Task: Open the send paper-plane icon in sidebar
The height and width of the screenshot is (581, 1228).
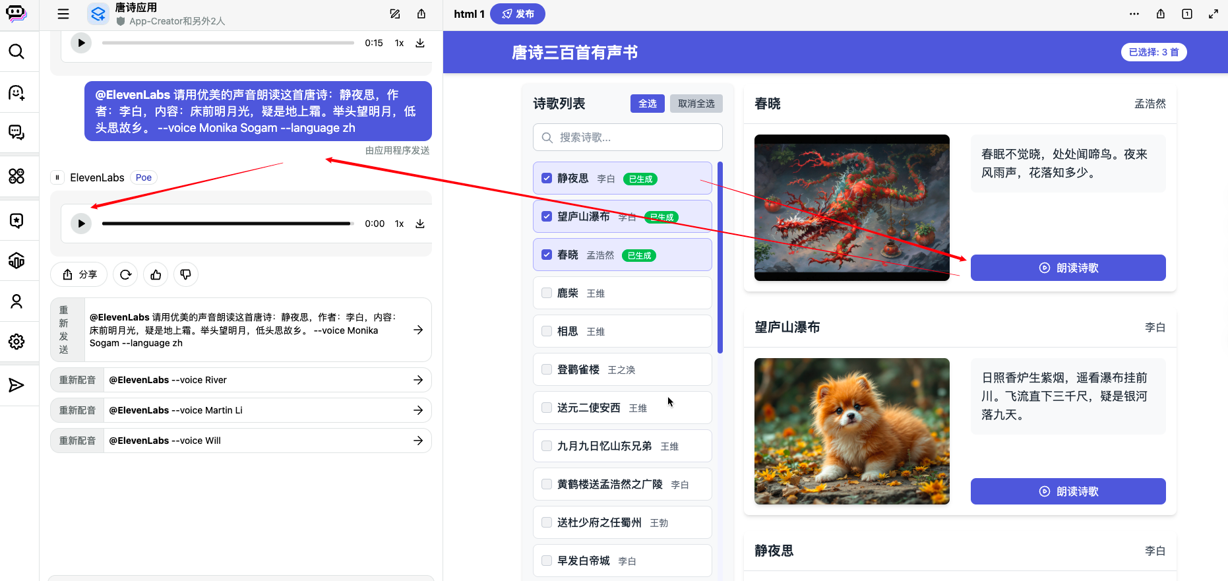Action: (16, 385)
